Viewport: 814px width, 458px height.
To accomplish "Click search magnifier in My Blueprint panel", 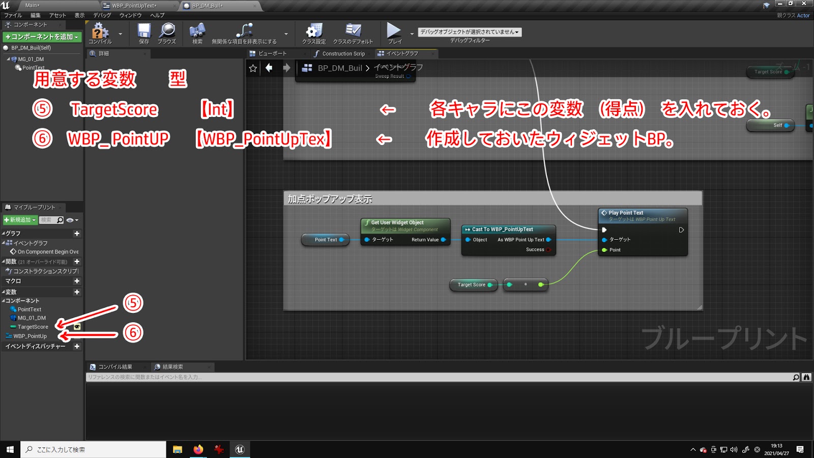I will 60,220.
